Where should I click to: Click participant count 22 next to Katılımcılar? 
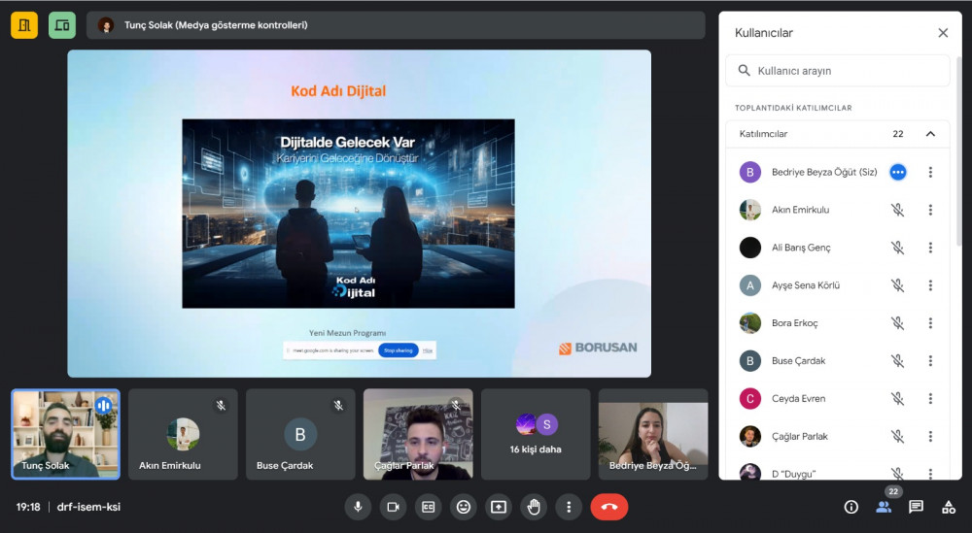point(897,134)
